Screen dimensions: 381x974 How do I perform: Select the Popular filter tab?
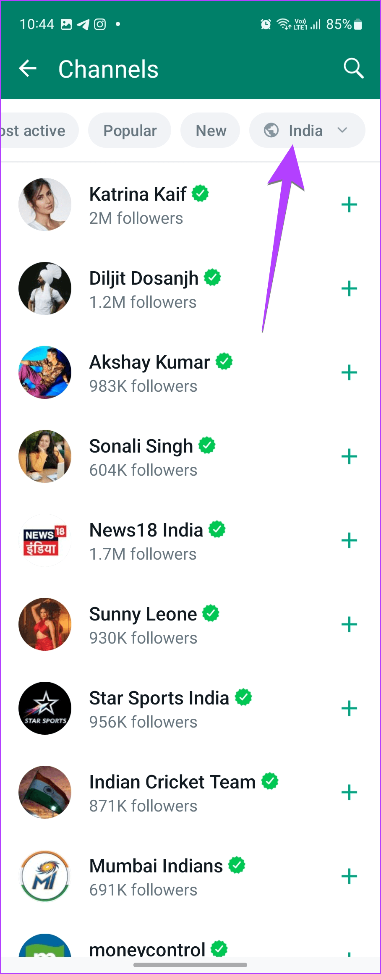130,131
